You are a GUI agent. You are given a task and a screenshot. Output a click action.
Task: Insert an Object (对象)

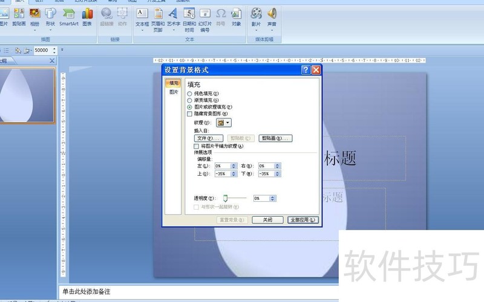pyautogui.click(x=236, y=18)
